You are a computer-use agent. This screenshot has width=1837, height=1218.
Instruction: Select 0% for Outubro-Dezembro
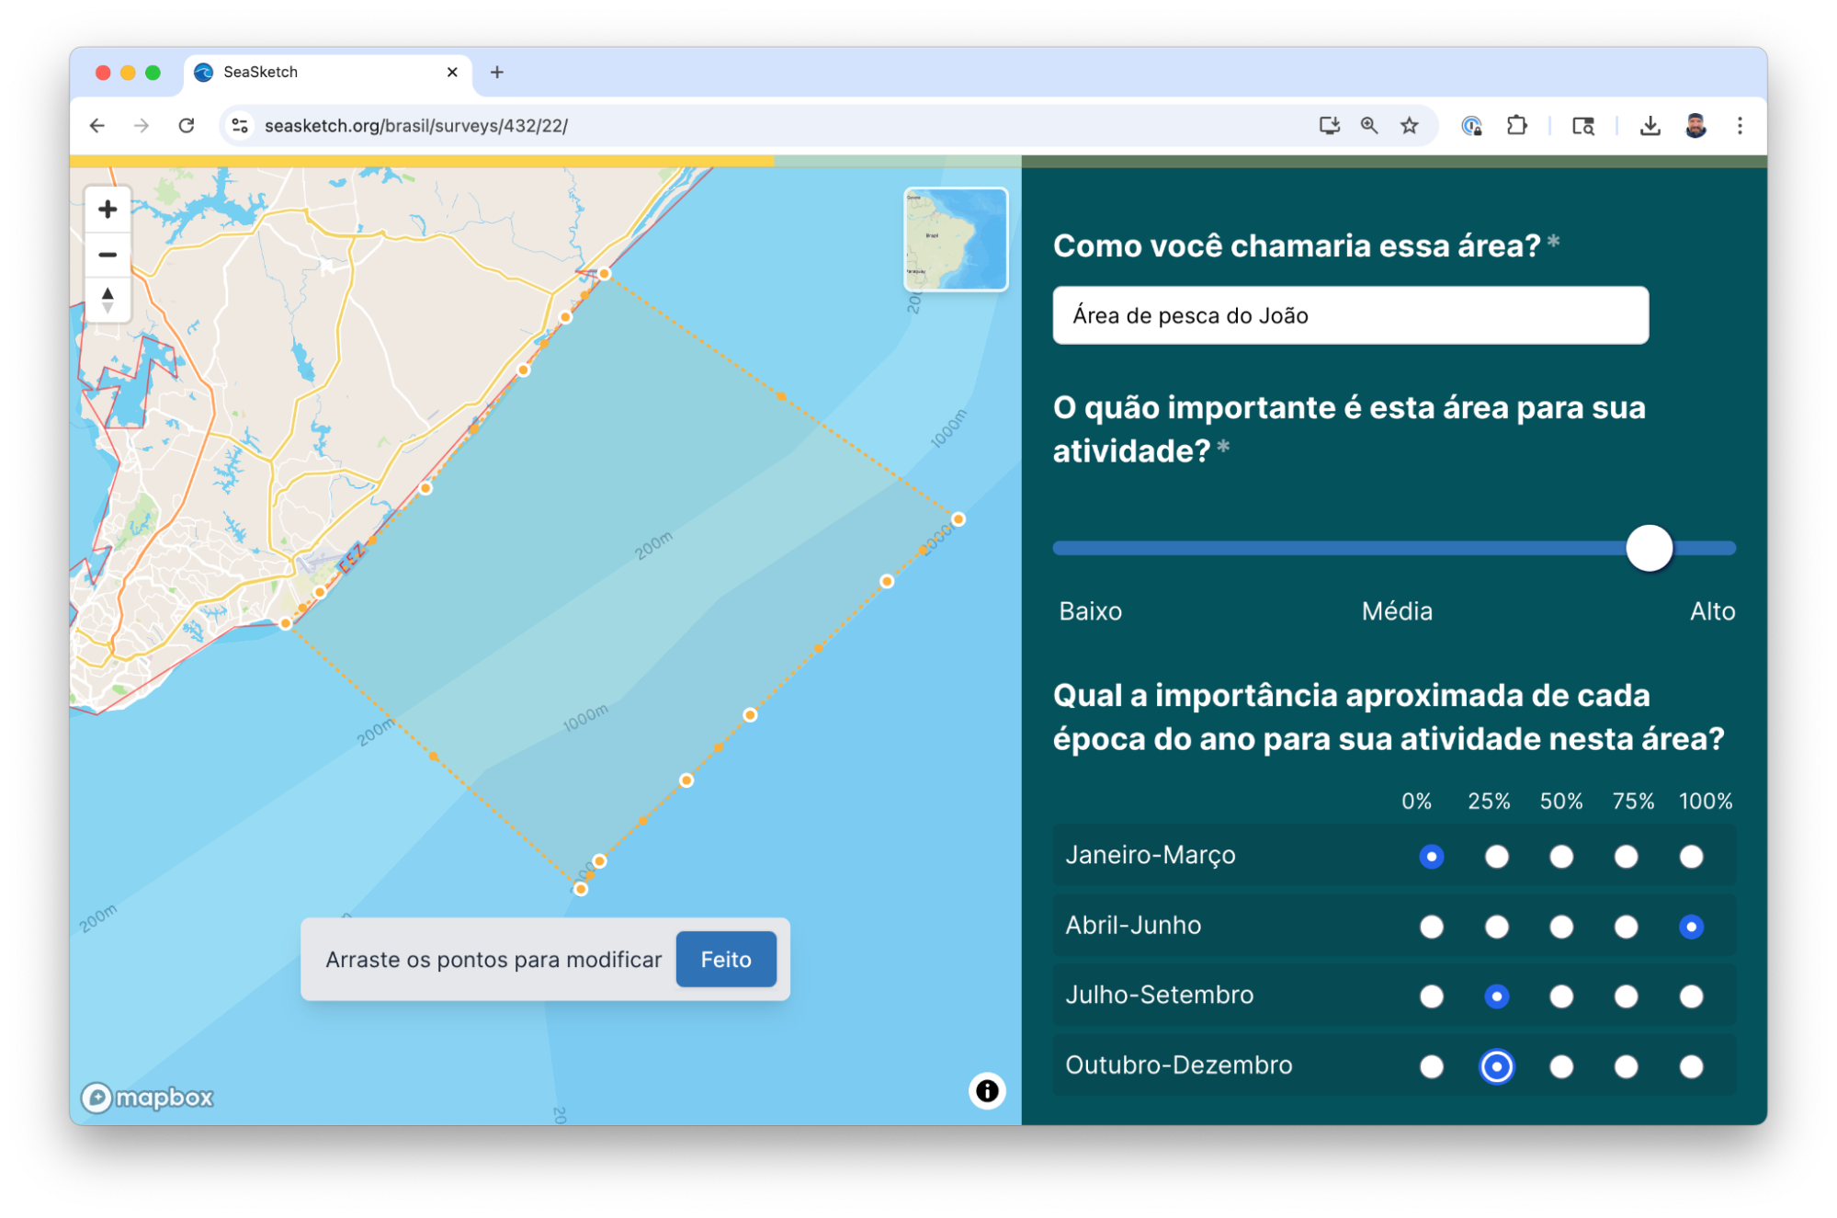click(1432, 1066)
